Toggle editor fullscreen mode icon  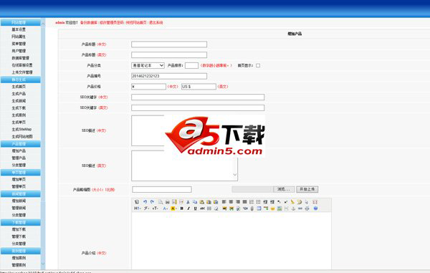[315, 202]
